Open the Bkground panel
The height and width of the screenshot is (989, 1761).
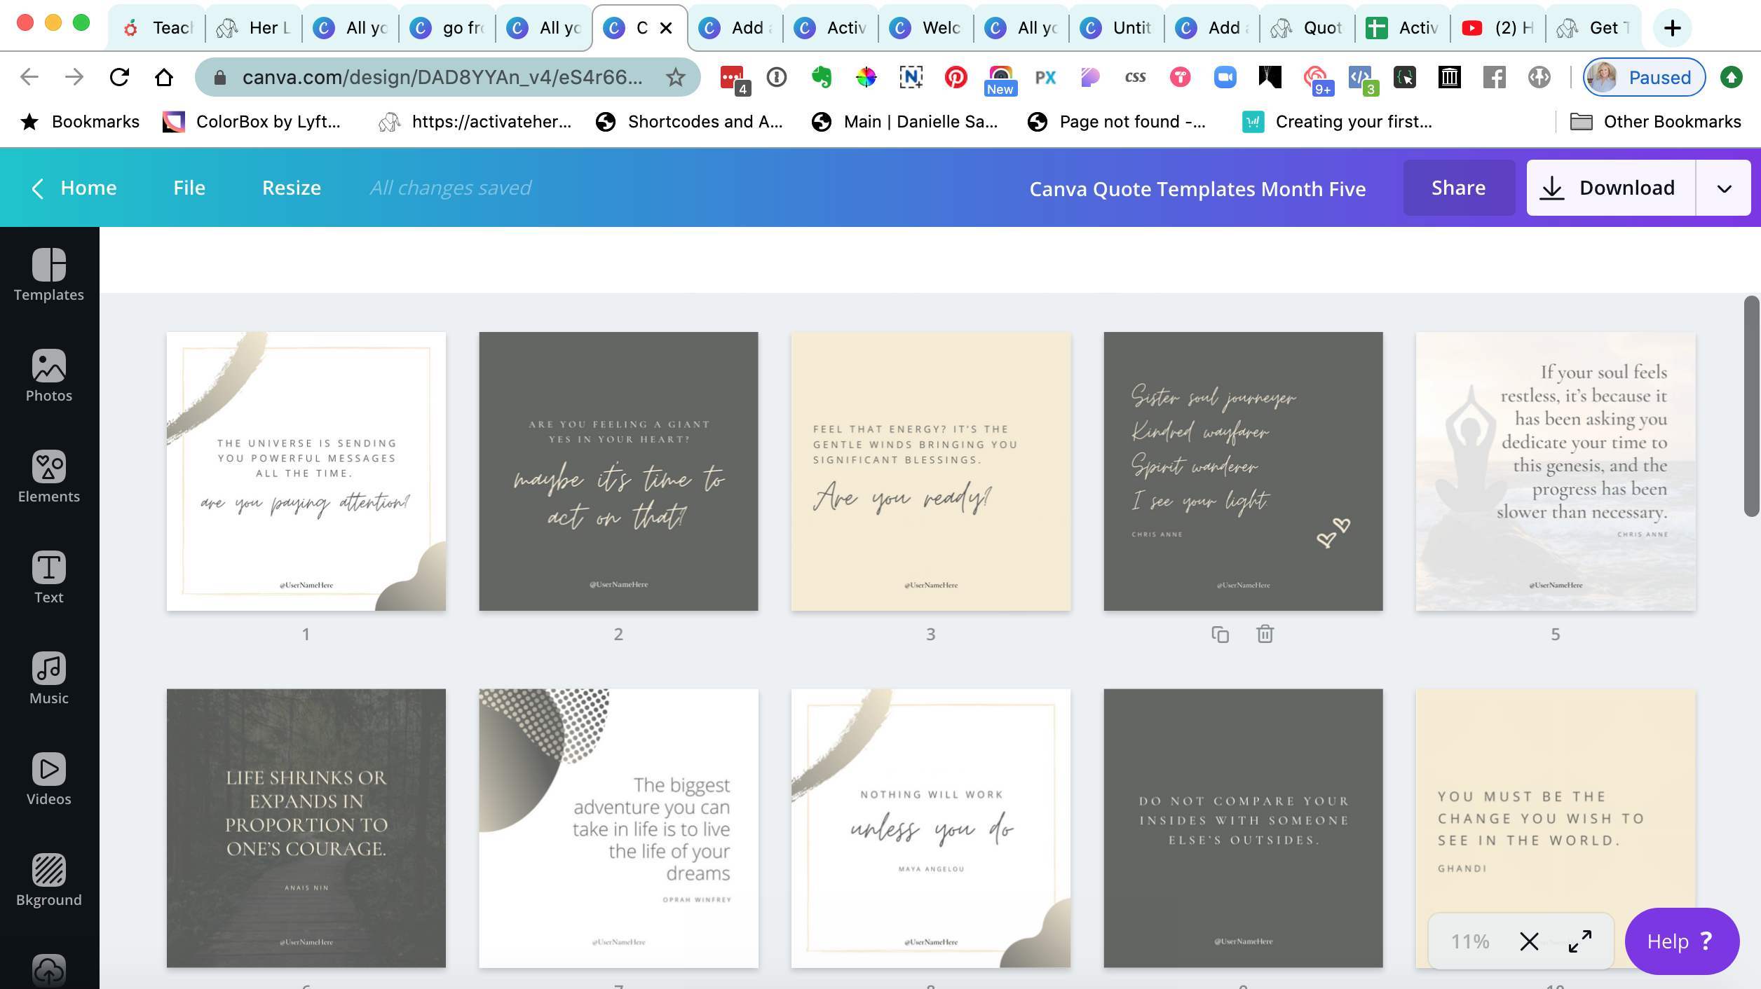pos(49,880)
